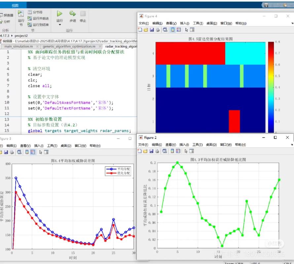294x264 pixels.
Task: Open the 视图 ribbon tab
Action: click(15, 5)
